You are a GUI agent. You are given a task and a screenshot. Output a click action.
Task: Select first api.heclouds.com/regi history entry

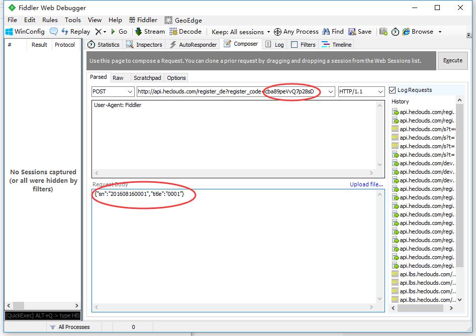[423, 112]
